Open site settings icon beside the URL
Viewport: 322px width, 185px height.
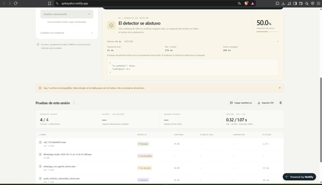click(x=57, y=4)
